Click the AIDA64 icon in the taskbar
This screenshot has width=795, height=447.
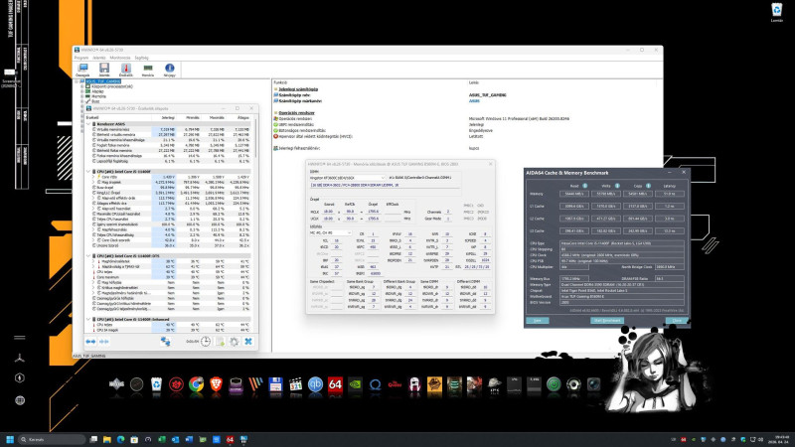click(x=230, y=439)
